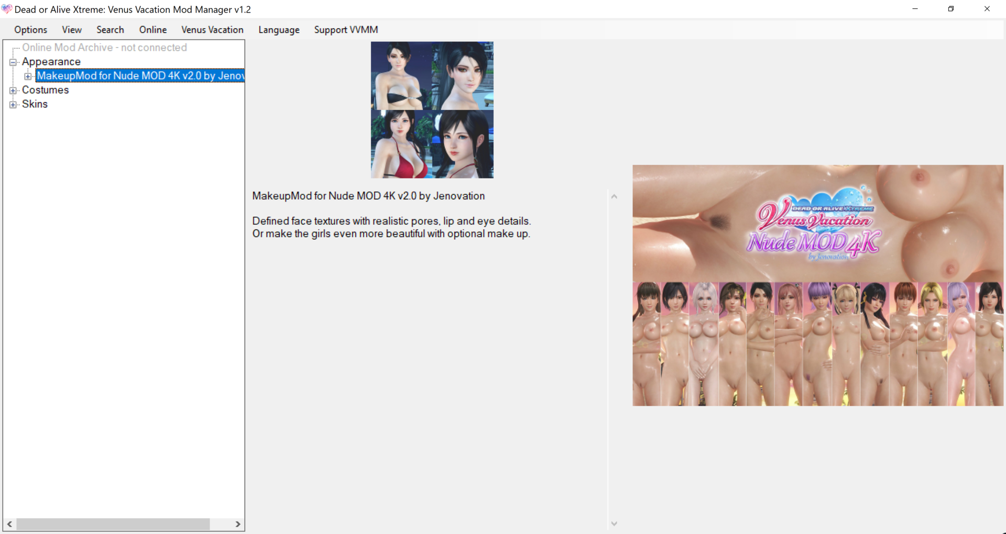The image size is (1006, 534).
Task: Select MakeupMod for Nude MOD 4K entry
Action: [x=140, y=76]
